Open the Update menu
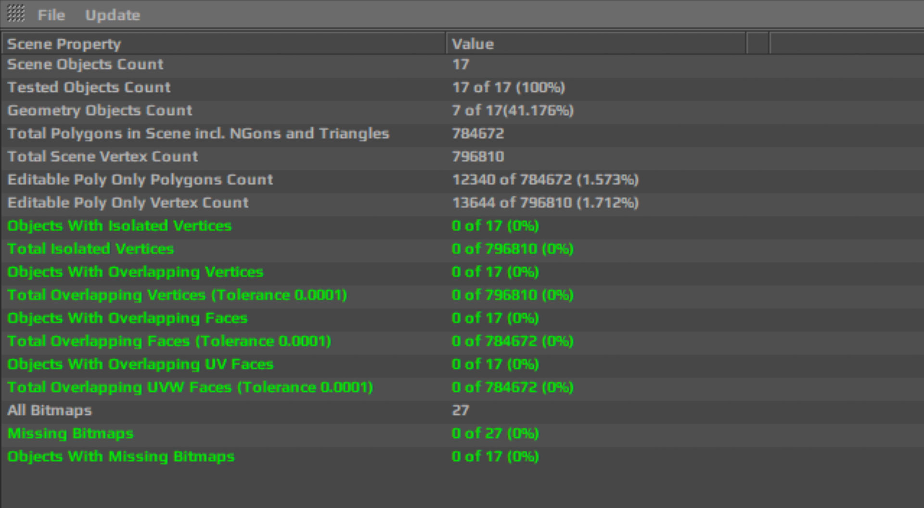Image resolution: width=924 pixels, height=508 pixels. [x=113, y=15]
